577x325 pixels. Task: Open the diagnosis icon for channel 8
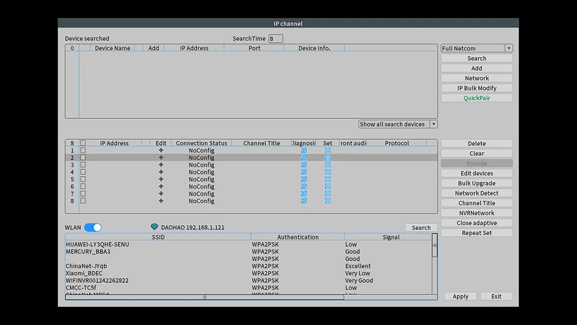304,201
